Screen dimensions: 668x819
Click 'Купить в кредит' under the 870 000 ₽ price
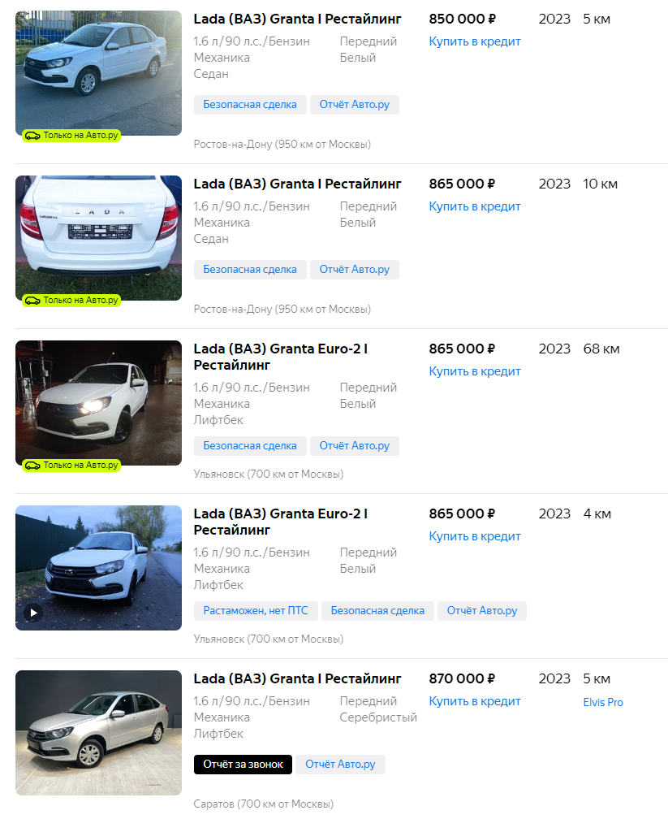(x=475, y=701)
